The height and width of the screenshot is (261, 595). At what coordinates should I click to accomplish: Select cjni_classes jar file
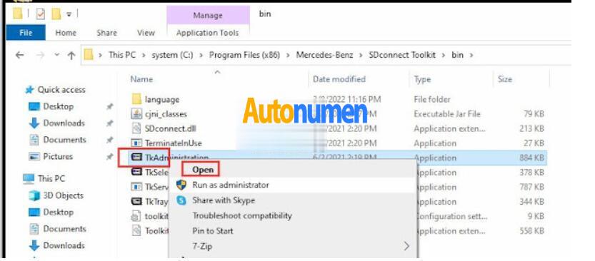point(166,114)
